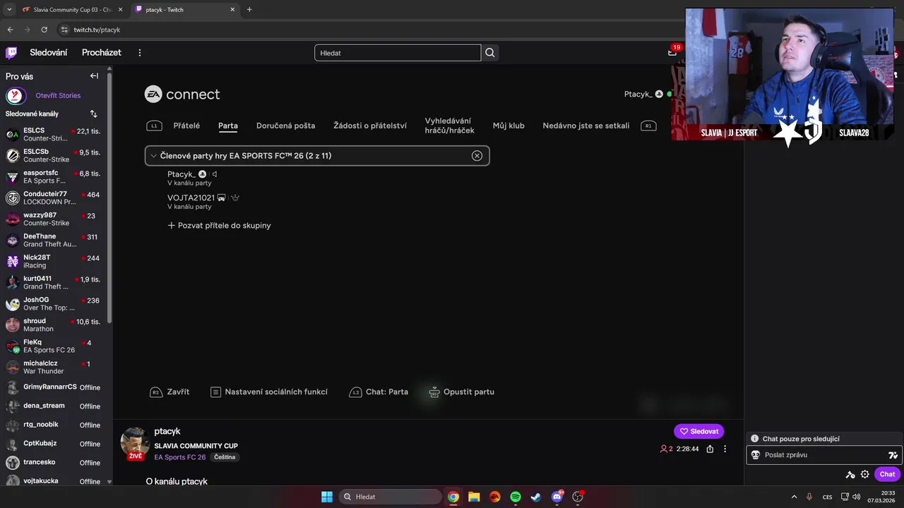The image size is (904, 508).
Task: Click Sledování in Twitch header
Action: [49, 53]
